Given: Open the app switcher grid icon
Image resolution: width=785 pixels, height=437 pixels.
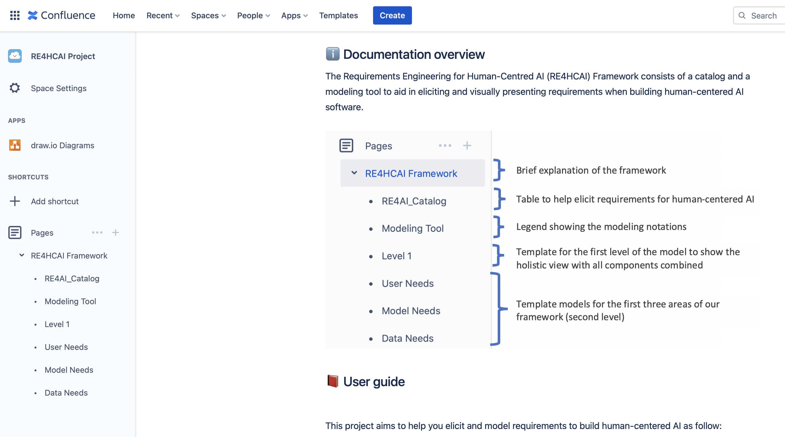Looking at the screenshot, I should 15,15.
